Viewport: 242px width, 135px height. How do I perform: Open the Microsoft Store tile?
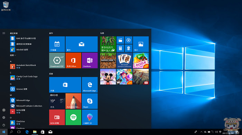pos(65,85)
